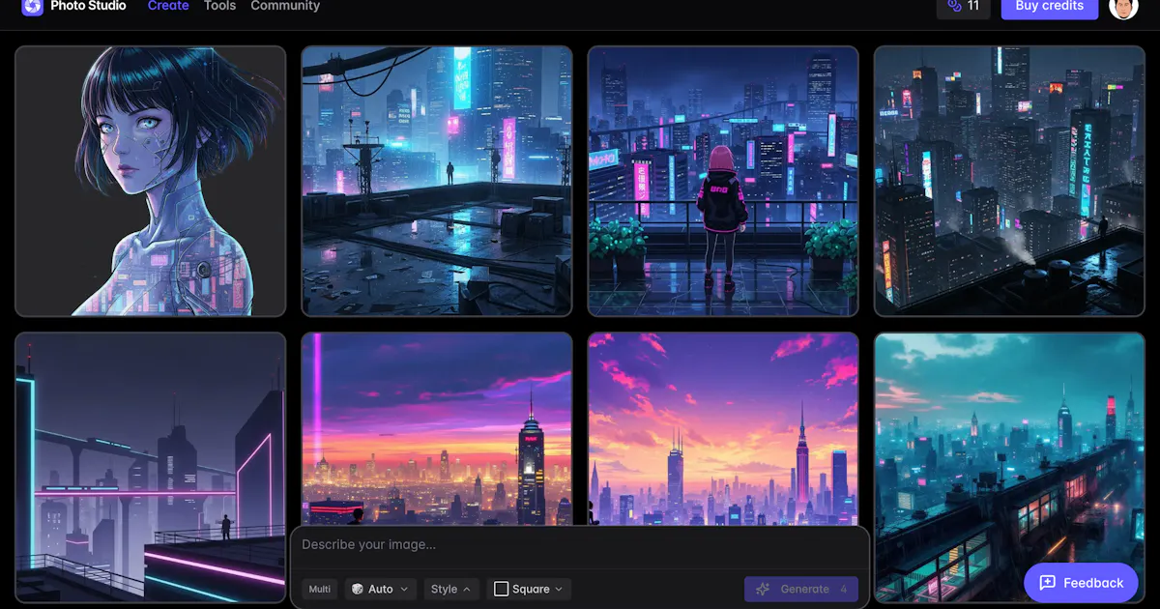Click the Generate button
Screen dimensions: 1160x609
point(801,590)
